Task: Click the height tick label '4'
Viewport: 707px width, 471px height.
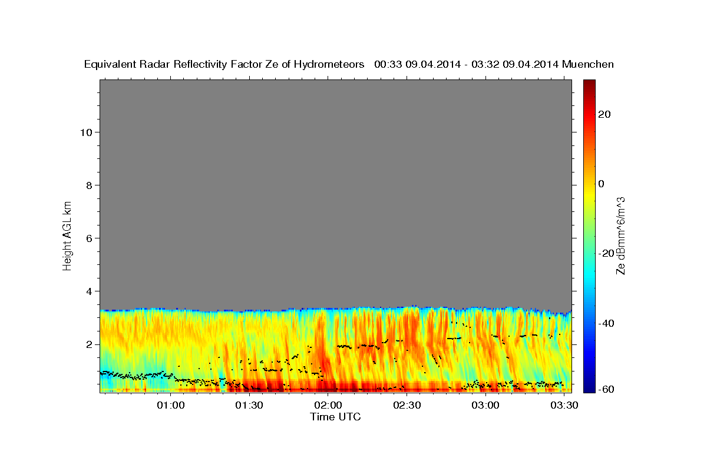Action: coord(90,291)
